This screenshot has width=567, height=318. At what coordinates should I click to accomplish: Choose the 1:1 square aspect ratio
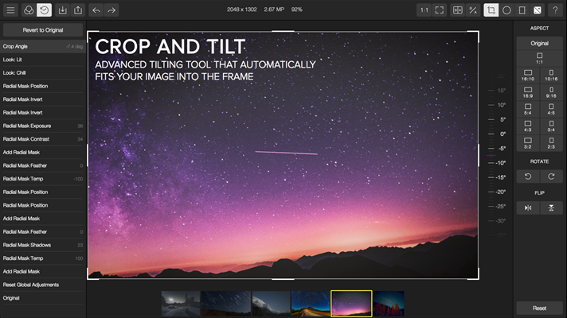point(539,58)
